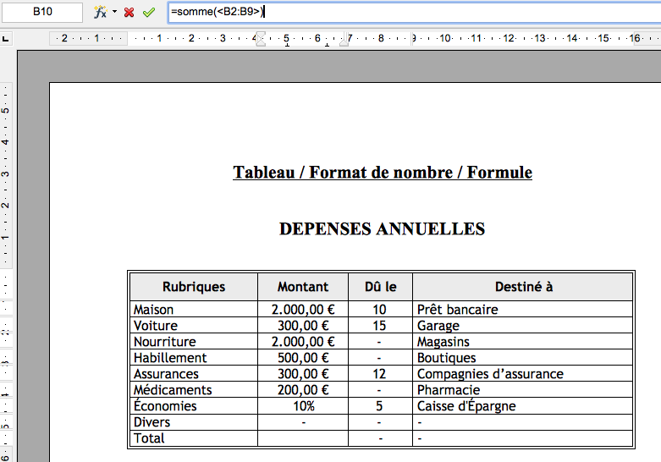The width and height of the screenshot is (661, 462).
Task: Click the due date 5 for Économies
Action: (x=380, y=406)
